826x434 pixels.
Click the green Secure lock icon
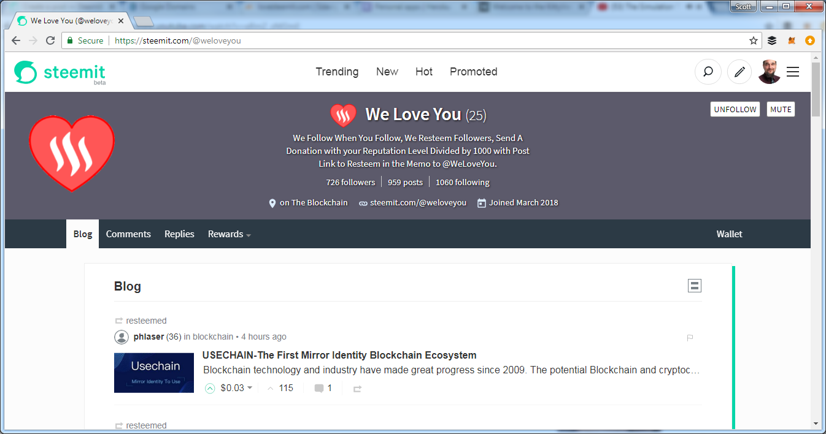tap(70, 40)
